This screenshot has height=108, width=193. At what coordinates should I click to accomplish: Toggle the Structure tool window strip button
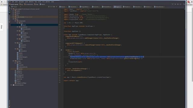coord(9,19)
